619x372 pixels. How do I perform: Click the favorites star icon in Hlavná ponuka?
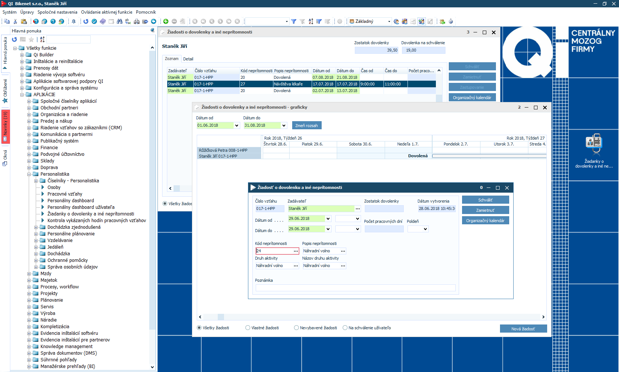(31, 39)
